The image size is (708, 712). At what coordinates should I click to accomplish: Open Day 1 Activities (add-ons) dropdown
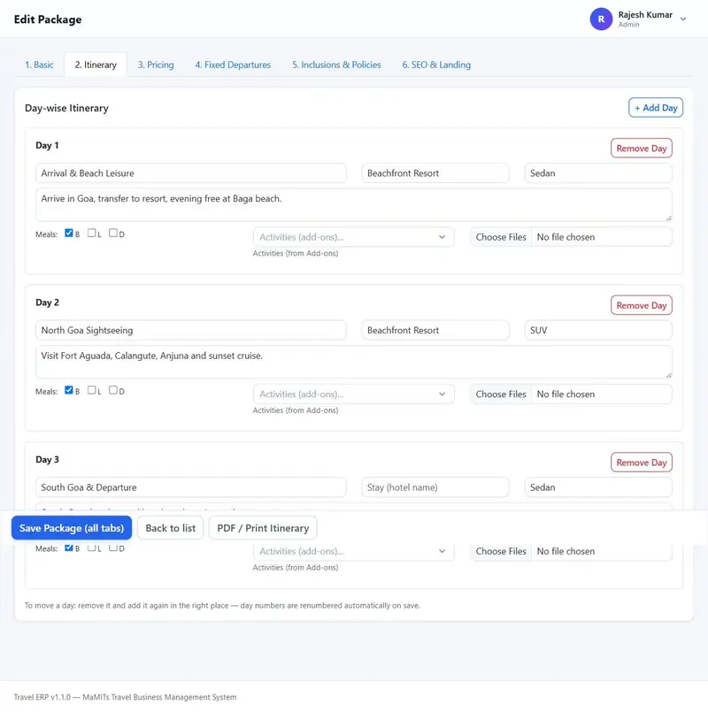353,237
